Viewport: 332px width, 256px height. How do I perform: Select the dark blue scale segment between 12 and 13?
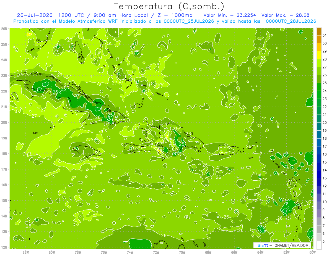pyautogui.click(x=319, y=182)
